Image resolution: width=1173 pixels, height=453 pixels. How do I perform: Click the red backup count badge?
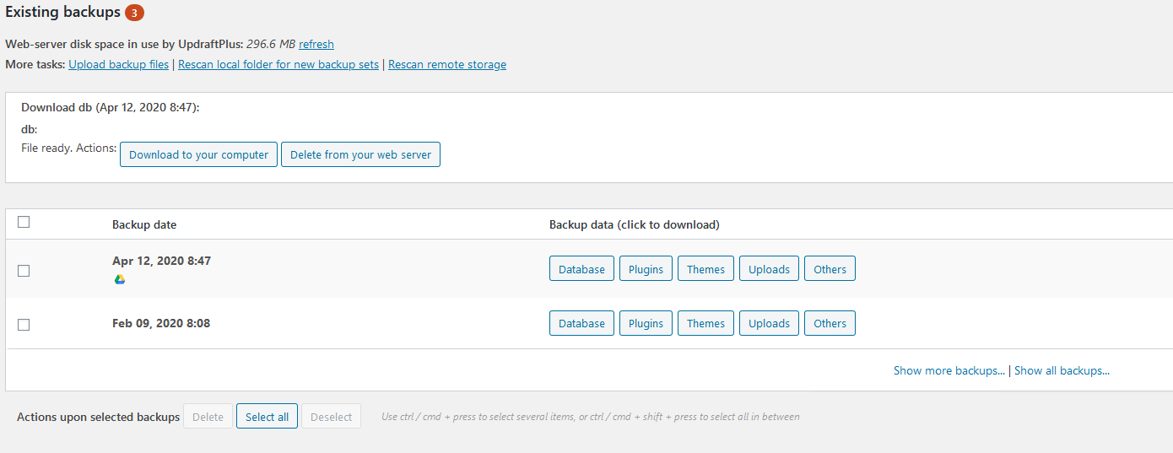click(134, 13)
